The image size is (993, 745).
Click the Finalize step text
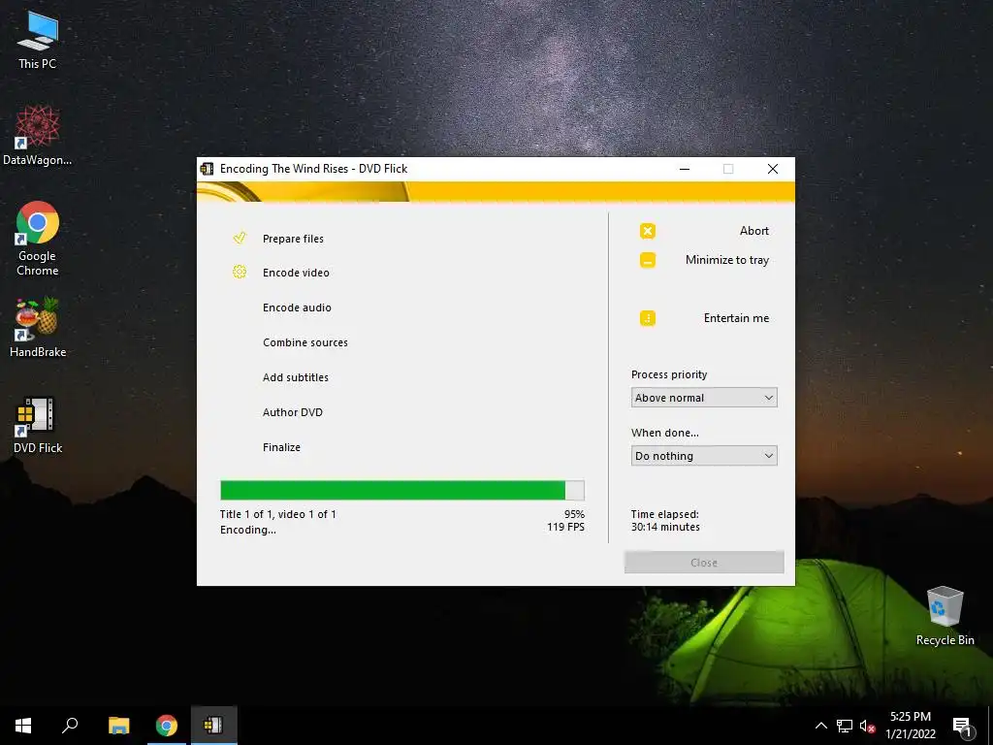(x=282, y=447)
